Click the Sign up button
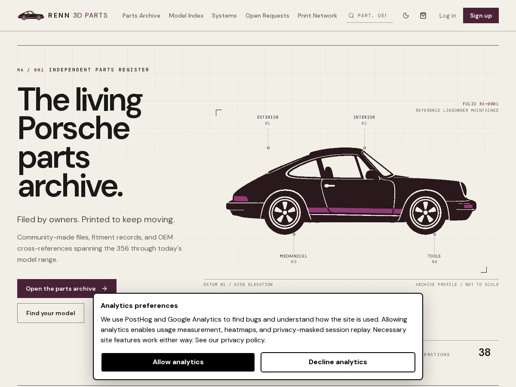The height and width of the screenshot is (387, 516). [481, 15]
